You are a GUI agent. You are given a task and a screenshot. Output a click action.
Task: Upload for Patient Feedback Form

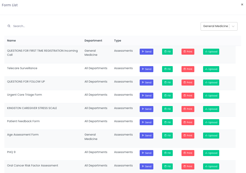[x=211, y=122]
